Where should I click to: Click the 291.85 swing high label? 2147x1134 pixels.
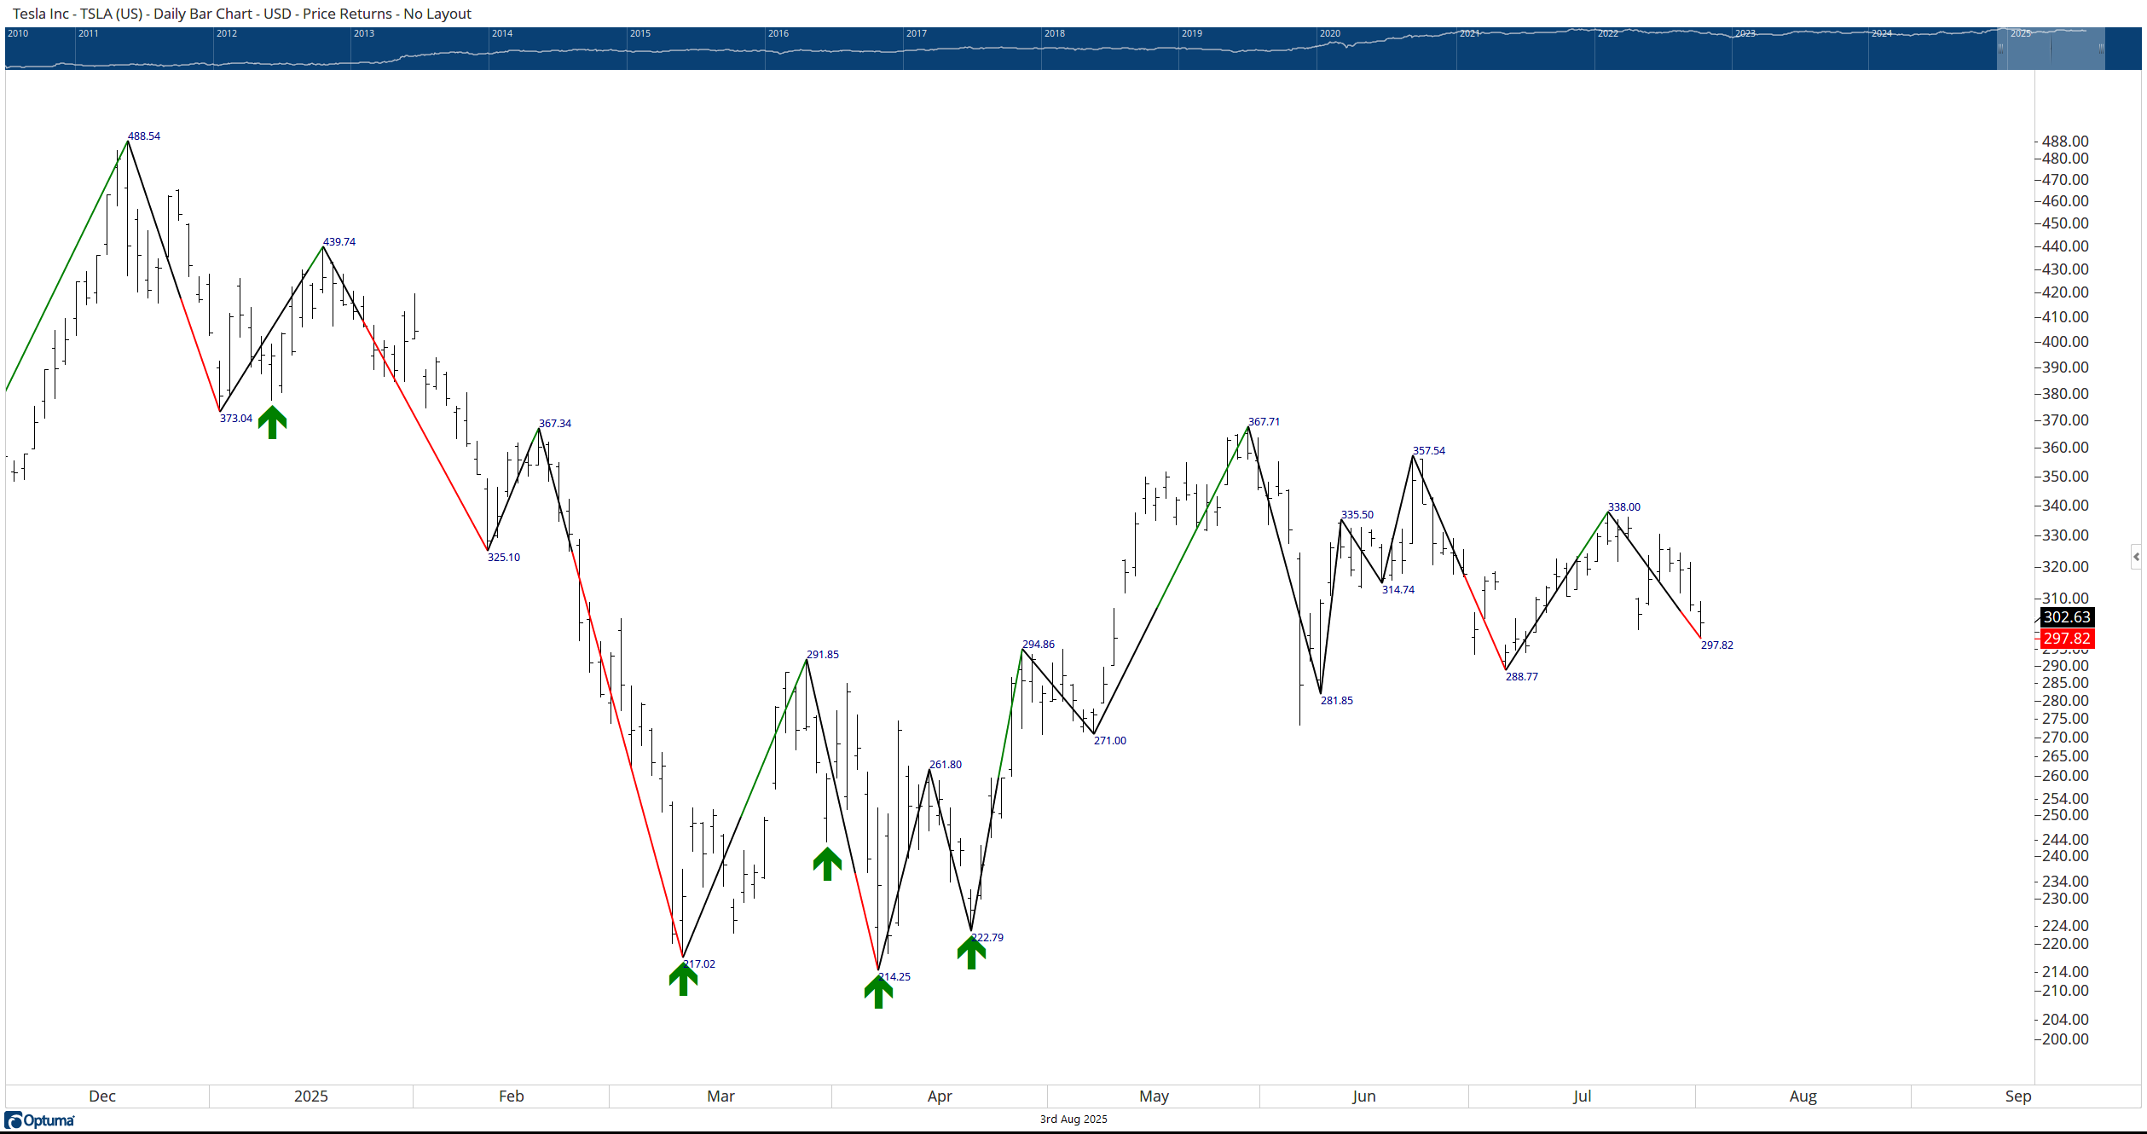coord(823,654)
